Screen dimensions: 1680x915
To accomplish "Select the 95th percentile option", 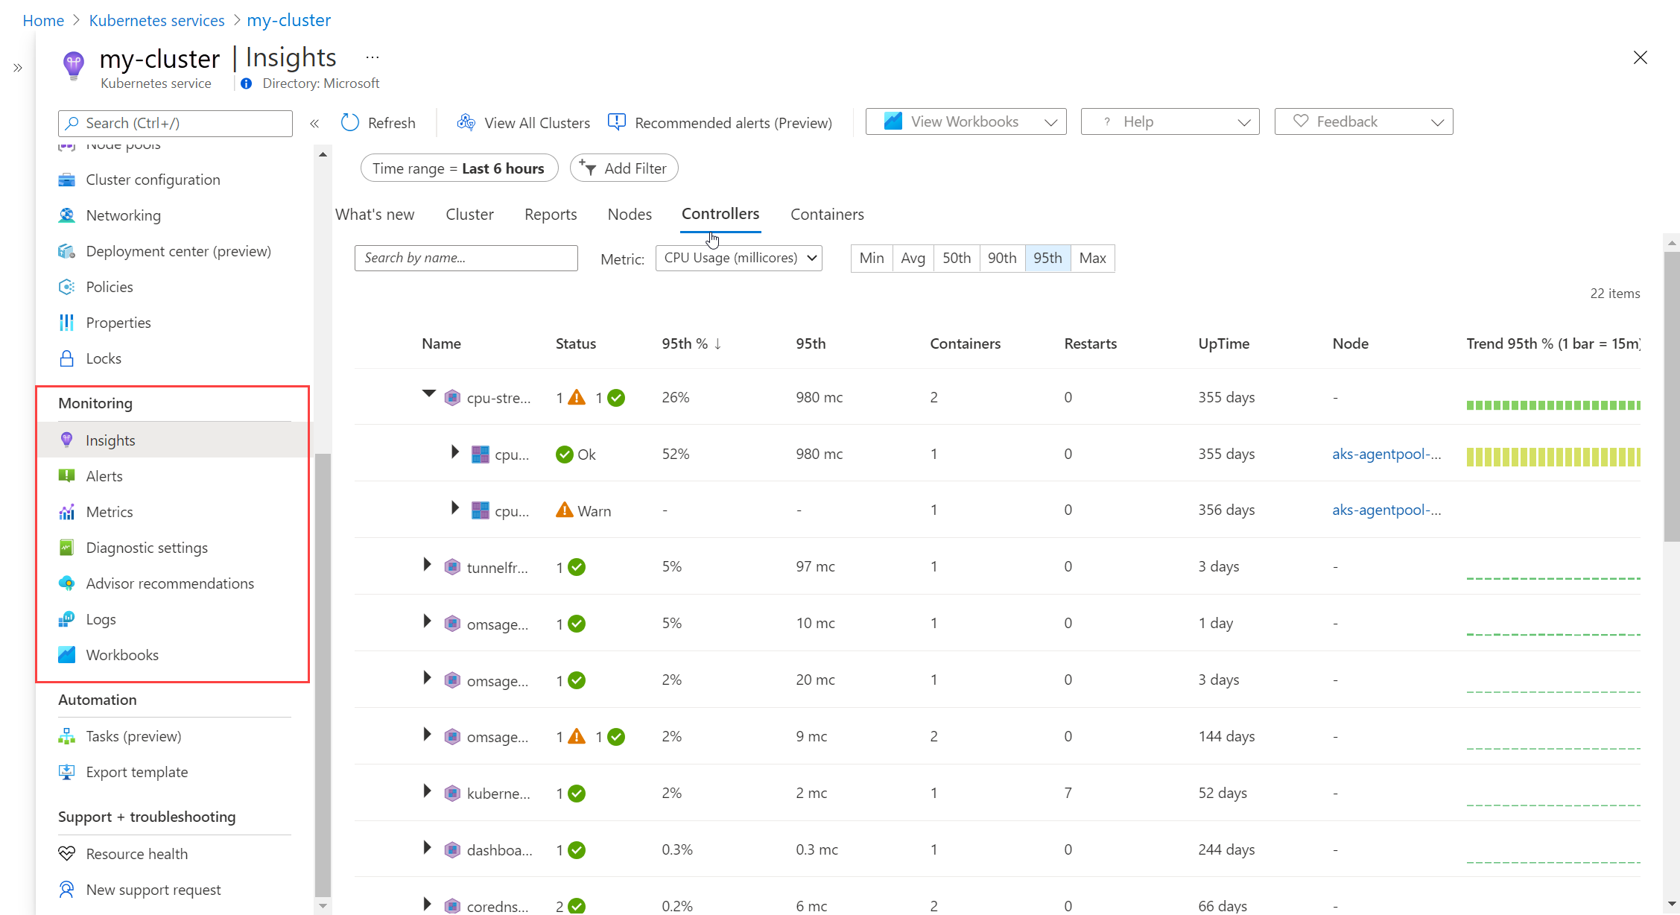I will tap(1047, 258).
